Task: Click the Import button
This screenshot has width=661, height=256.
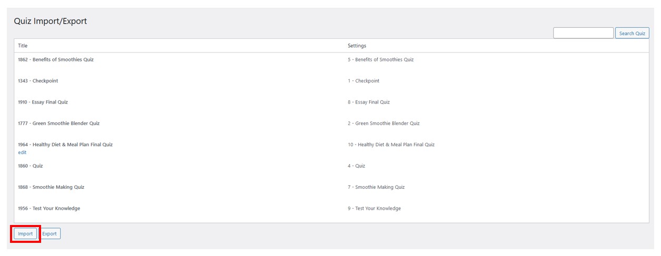Action: click(25, 234)
